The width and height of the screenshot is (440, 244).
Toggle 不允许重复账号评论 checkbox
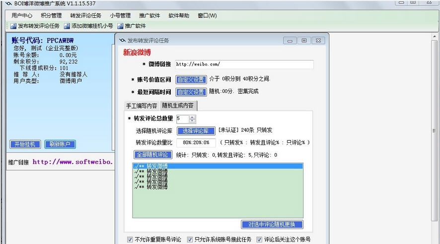130,240
